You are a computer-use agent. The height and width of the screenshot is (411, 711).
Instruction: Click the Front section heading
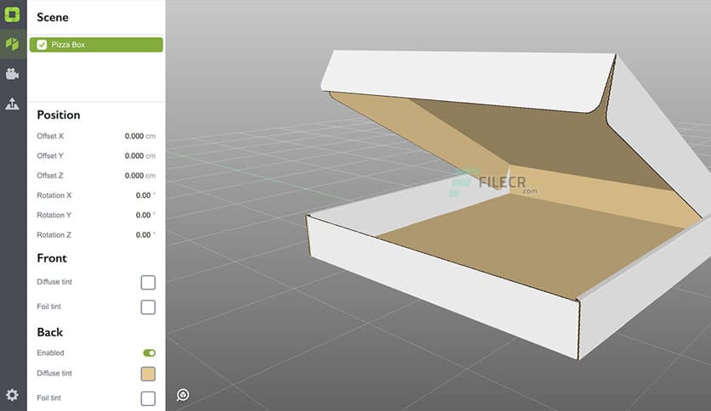tap(52, 258)
